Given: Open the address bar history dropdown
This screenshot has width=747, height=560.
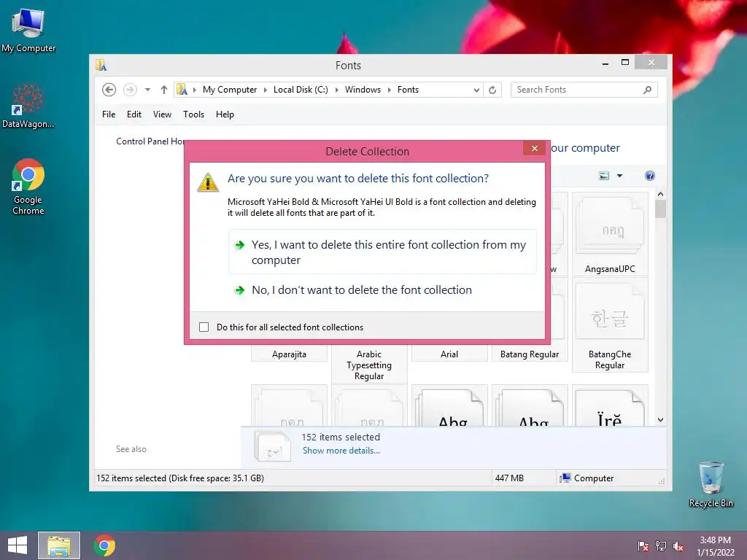Looking at the screenshot, I should pyautogui.click(x=476, y=90).
